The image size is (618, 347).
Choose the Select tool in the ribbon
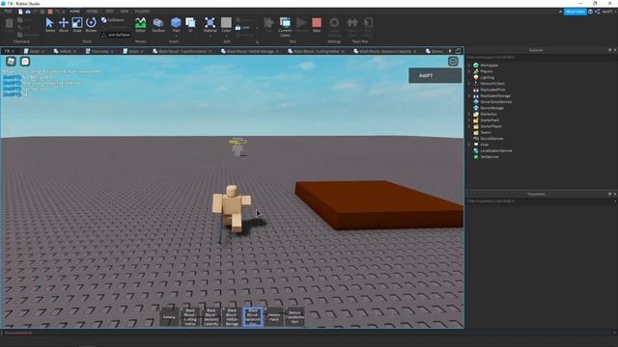coord(49,25)
